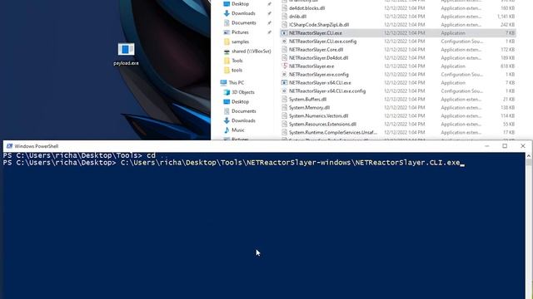Select ICSharpCode.SharpZipLib.dll file
Screen dimensions: 533x299
pos(319,25)
